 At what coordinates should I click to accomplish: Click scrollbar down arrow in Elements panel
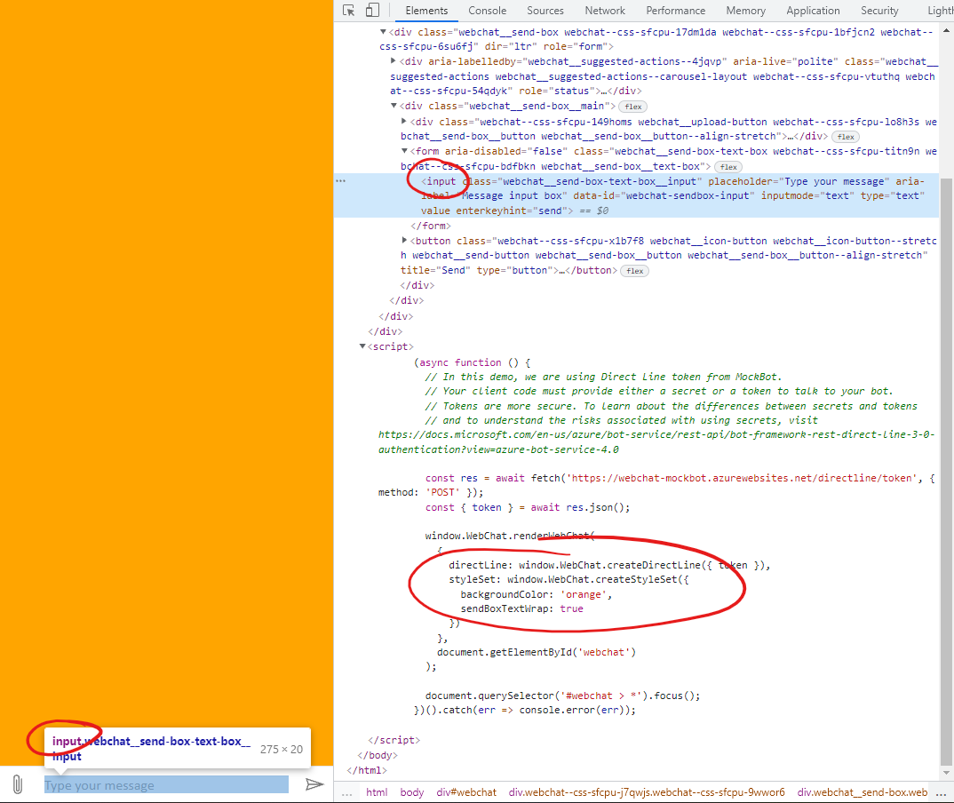coord(946,773)
